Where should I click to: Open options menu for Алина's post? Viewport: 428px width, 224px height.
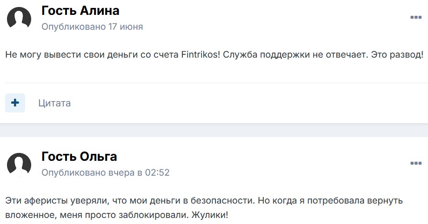415,18
